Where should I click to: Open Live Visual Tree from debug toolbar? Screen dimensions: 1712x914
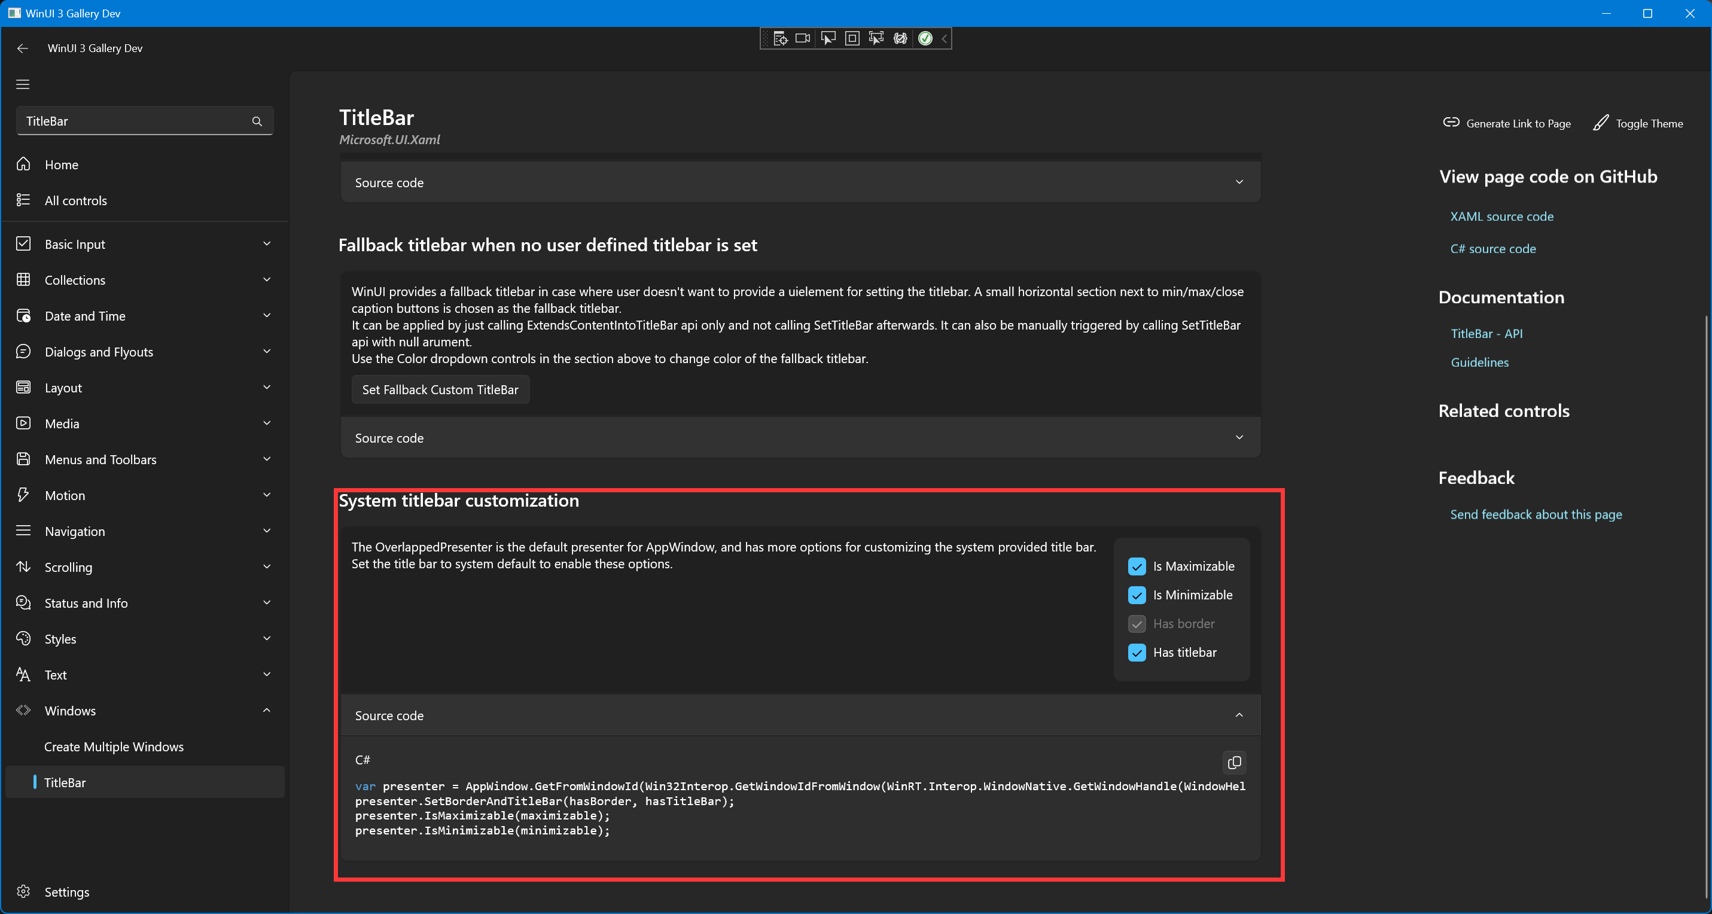(780, 38)
